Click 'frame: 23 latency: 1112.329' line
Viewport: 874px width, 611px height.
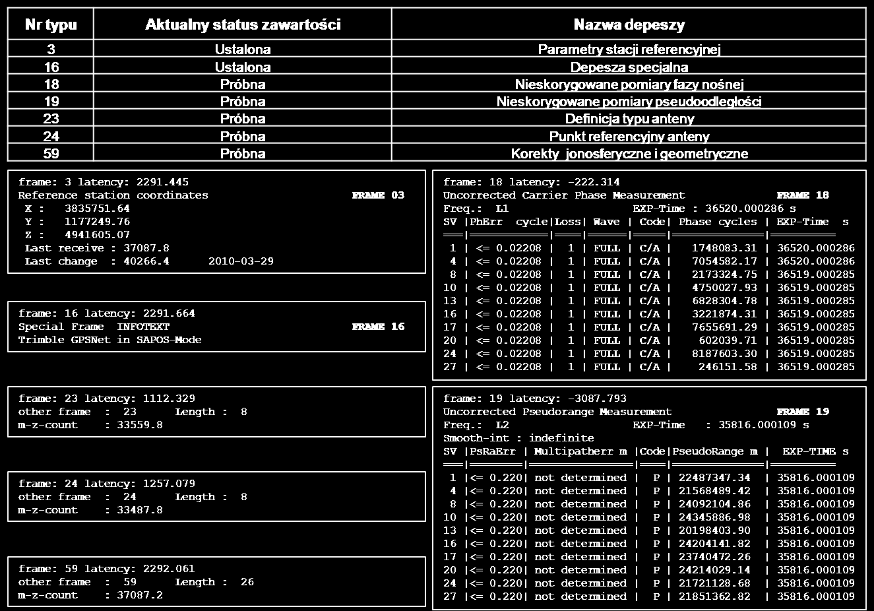(x=107, y=399)
